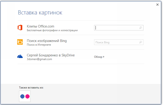
Task: Click the Также вставить из label
Action: tap(31, 88)
